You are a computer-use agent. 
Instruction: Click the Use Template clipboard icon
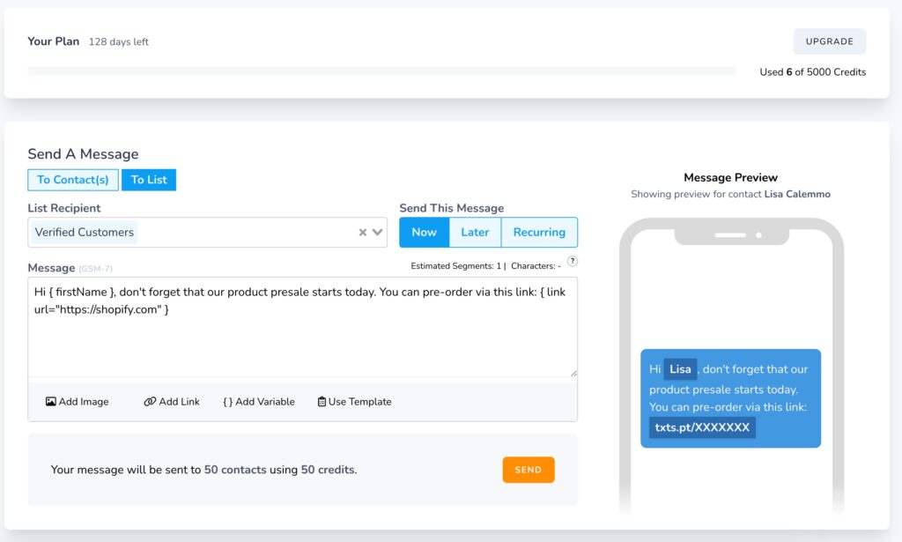321,401
